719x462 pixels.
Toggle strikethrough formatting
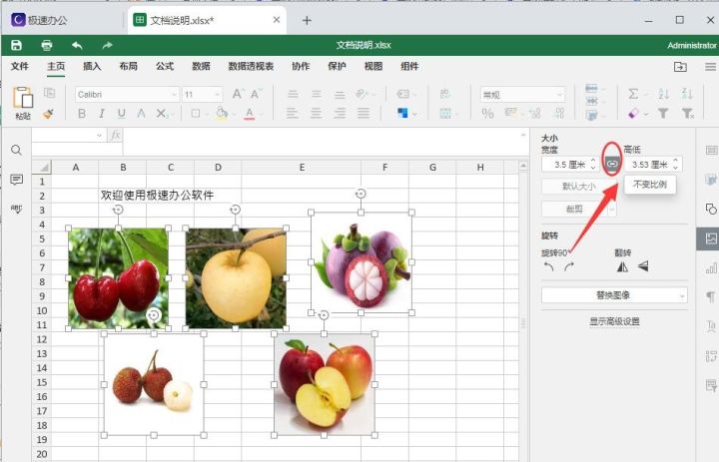tap(141, 113)
